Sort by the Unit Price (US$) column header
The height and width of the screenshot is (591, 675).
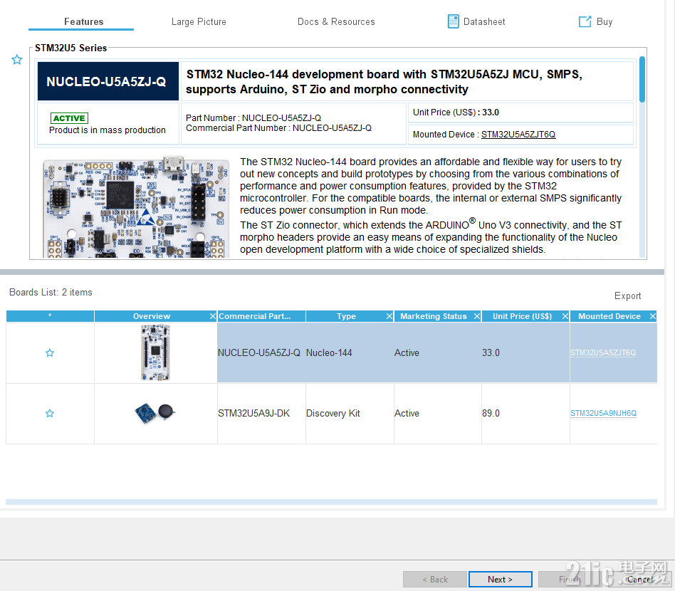click(x=522, y=315)
